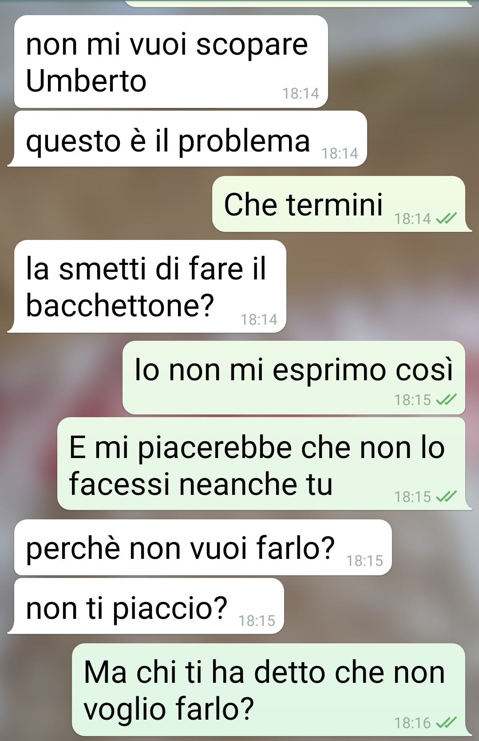Click the 18:15 timestamp beside 'non ti piaccio?'
479x741 pixels.
(257, 620)
